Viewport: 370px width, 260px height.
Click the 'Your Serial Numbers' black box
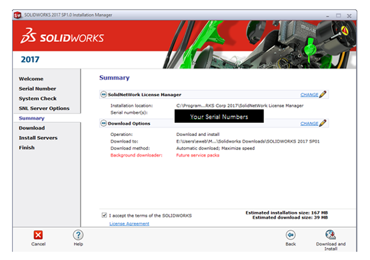pos(219,116)
